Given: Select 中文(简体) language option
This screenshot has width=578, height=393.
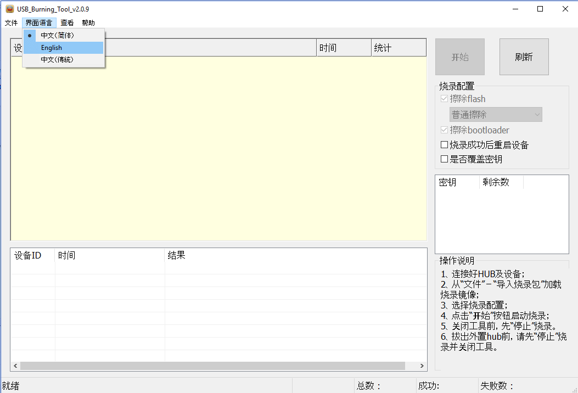Looking at the screenshot, I should pyautogui.click(x=64, y=35).
